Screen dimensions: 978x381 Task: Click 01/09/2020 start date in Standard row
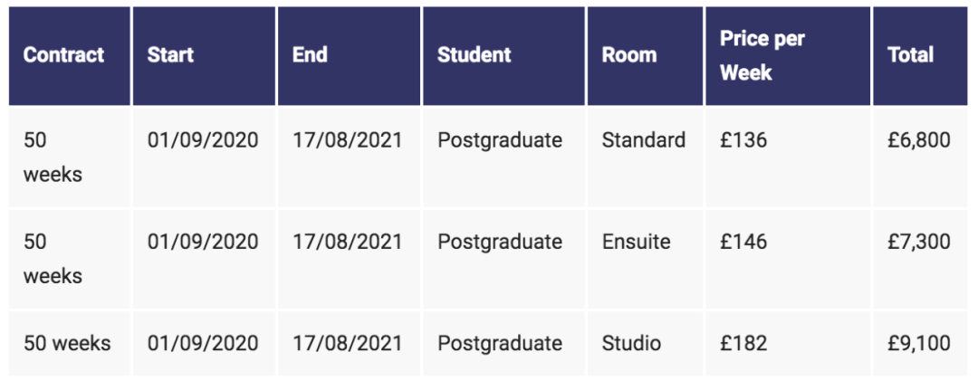(x=203, y=139)
